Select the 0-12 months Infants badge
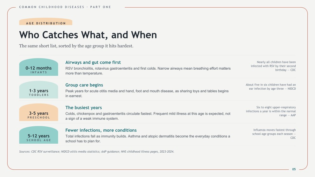Image resolution: width=315 pixels, height=177 pixels. pyautogui.click(x=39, y=67)
